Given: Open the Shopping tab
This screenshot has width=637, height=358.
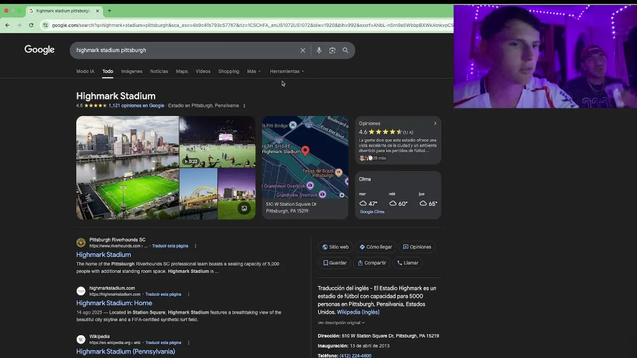Looking at the screenshot, I should tap(229, 71).
